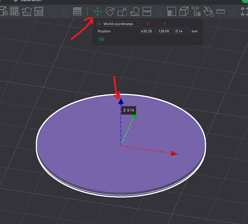248x224 pixels.
Task: Select the Measure ruler tool
Action: [221, 11]
